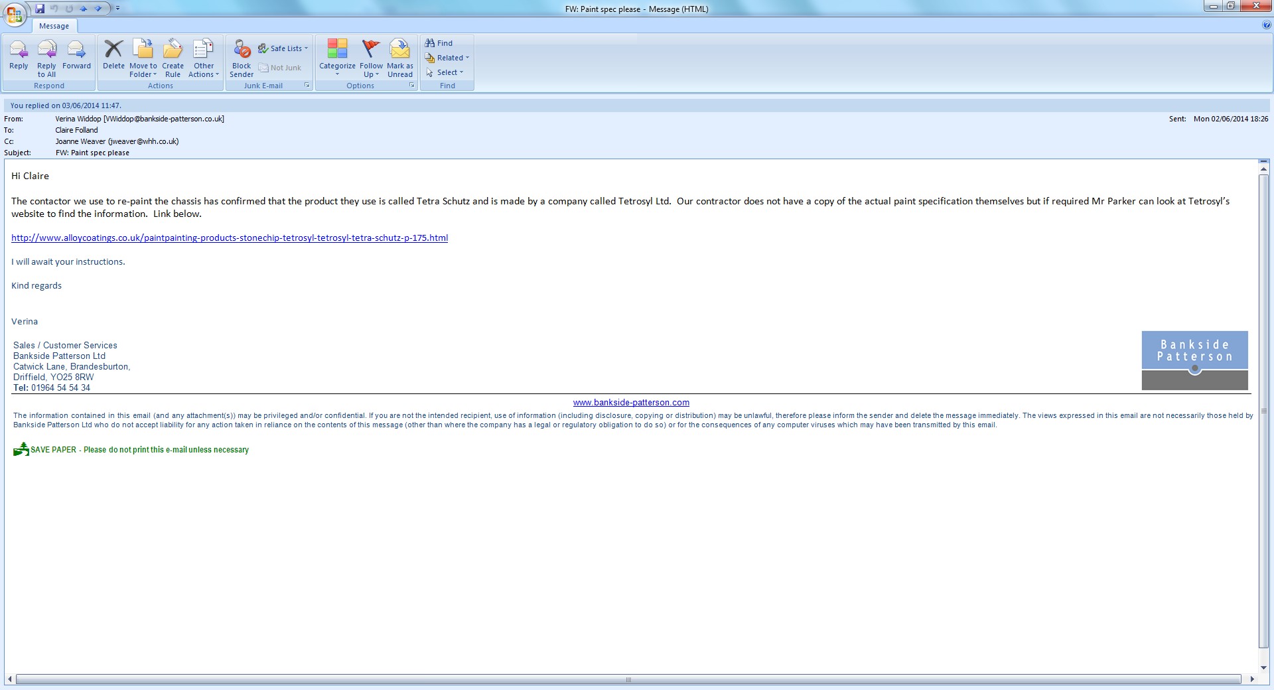Click Find in the ribbon
The height and width of the screenshot is (690, 1274).
click(x=439, y=43)
